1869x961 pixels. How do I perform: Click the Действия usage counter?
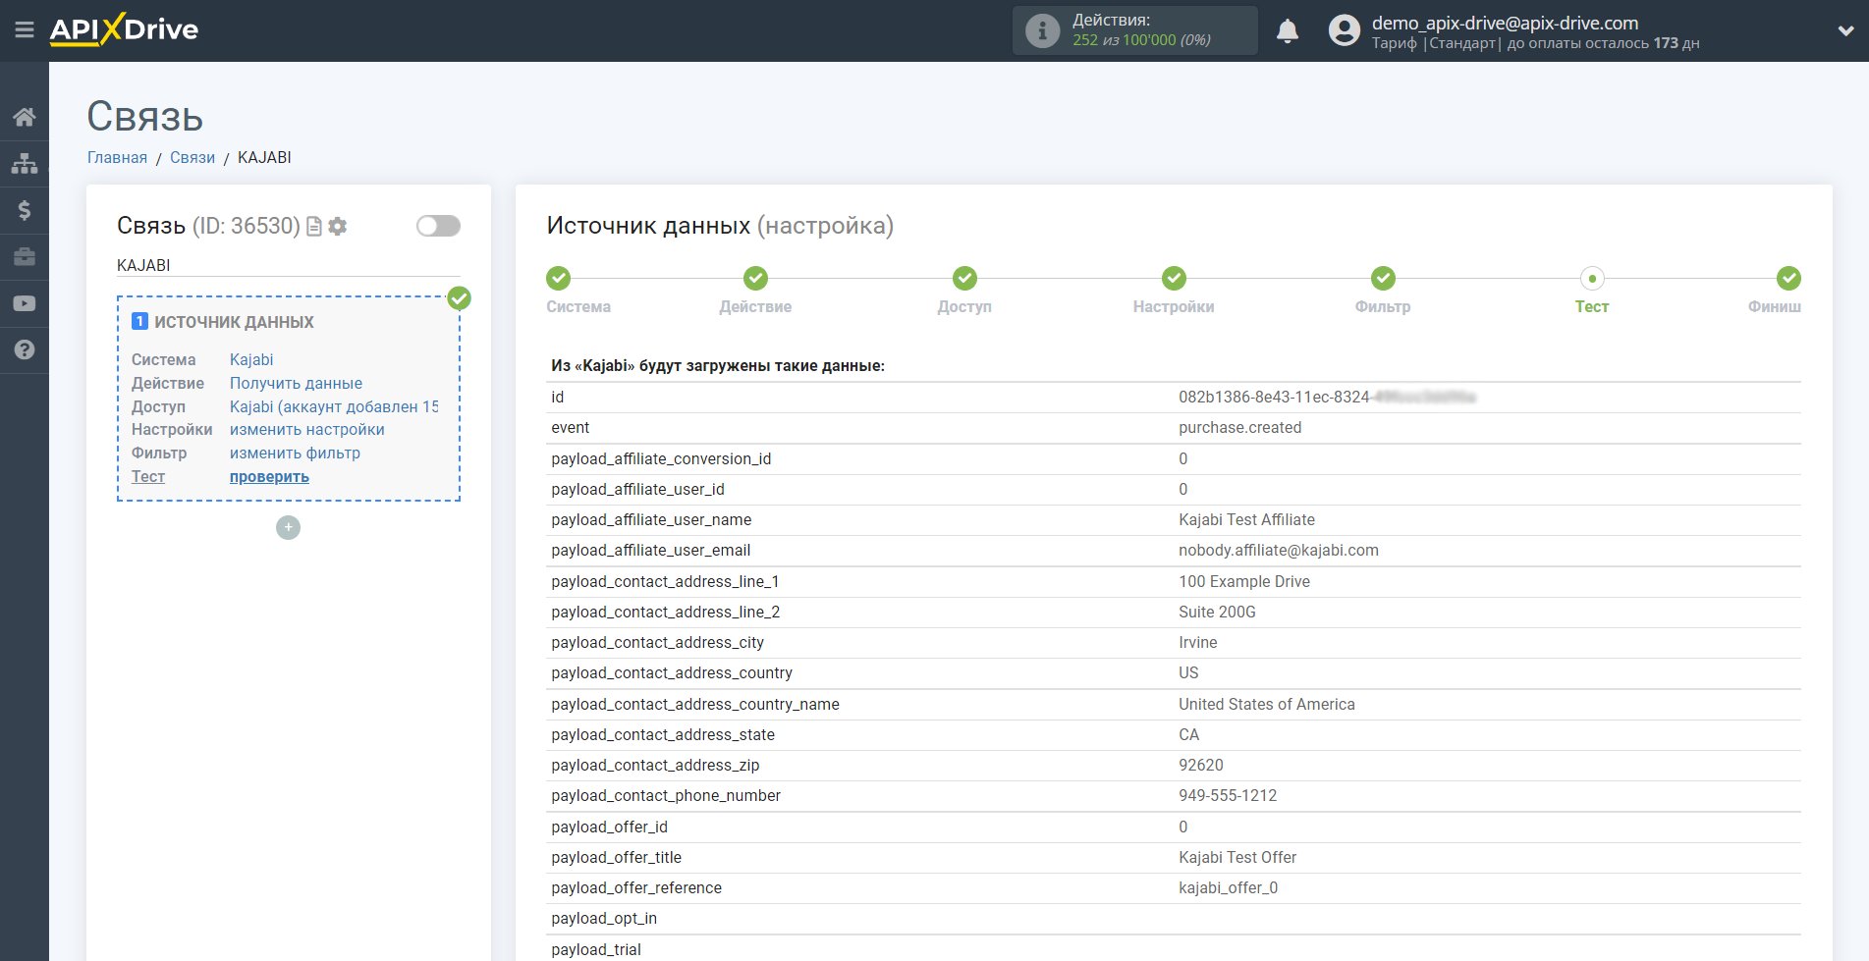pos(1135,30)
